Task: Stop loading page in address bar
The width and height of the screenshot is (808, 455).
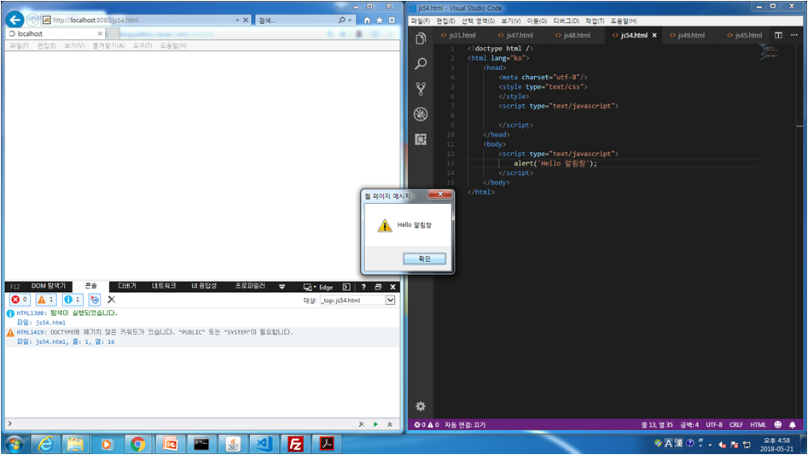Action: (x=246, y=20)
